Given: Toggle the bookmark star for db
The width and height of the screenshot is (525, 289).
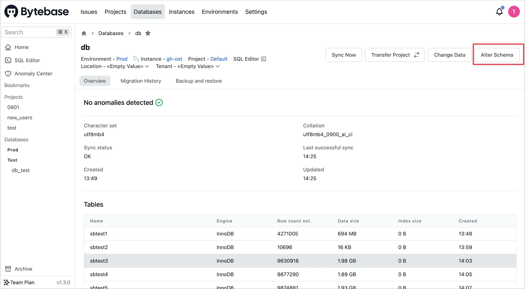Looking at the screenshot, I should [148, 33].
